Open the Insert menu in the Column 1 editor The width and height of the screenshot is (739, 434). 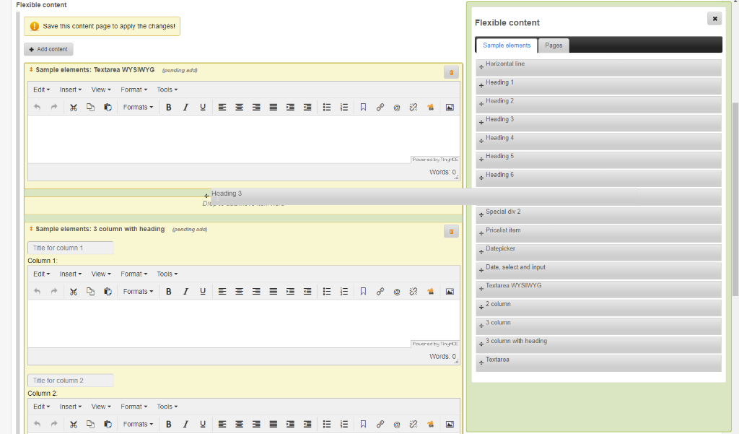coord(70,274)
